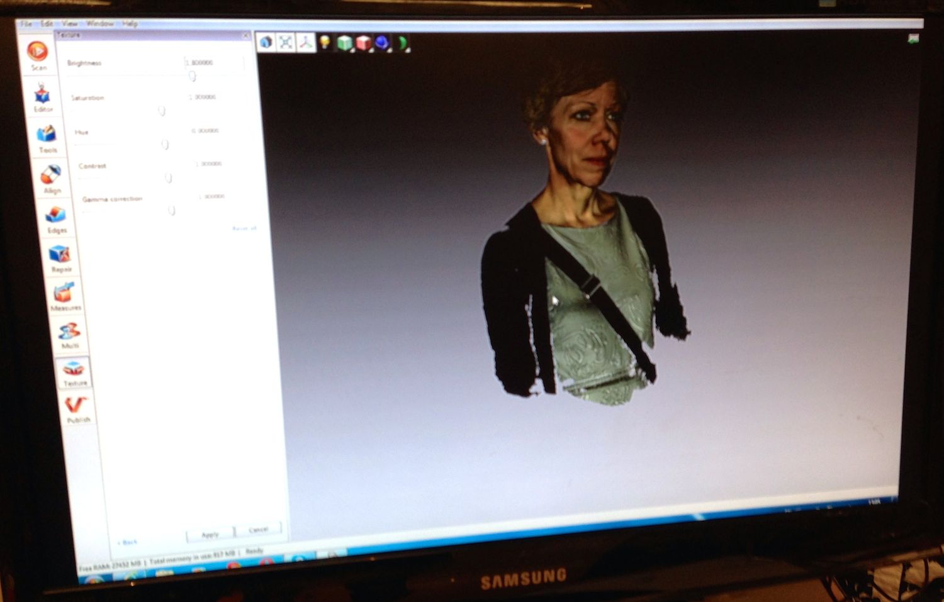Open the File menu
Image resolution: width=944 pixels, height=602 pixels.
pyautogui.click(x=26, y=23)
